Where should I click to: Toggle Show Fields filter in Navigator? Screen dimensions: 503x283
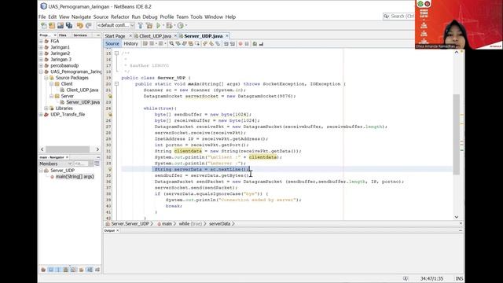click(x=51, y=270)
